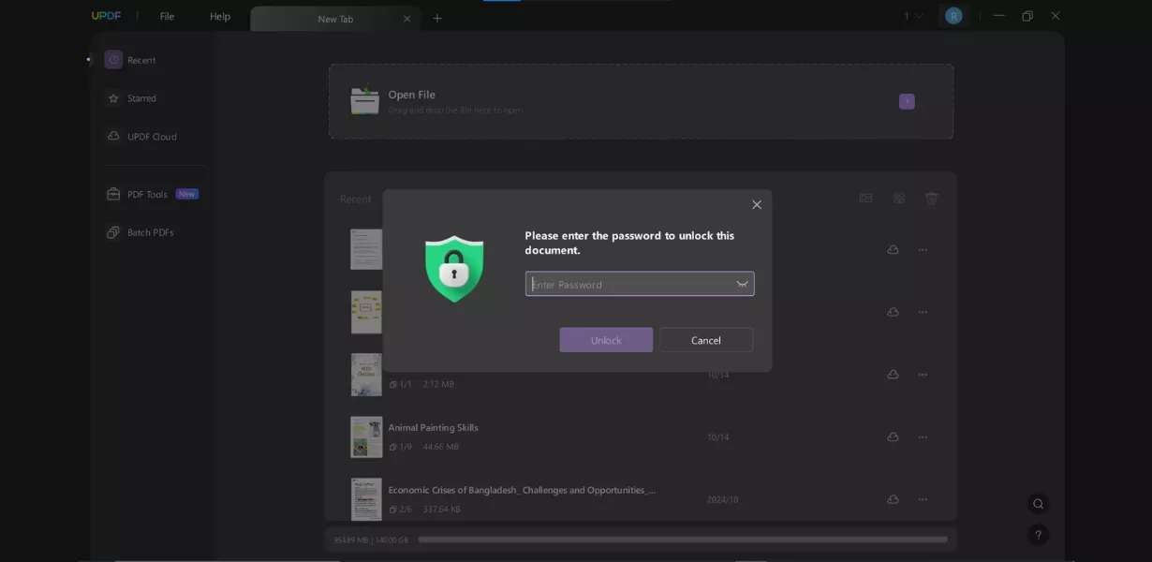The height and width of the screenshot is (562, 1152).
Task: Click the Starred star icon
Action: (113, 98)
